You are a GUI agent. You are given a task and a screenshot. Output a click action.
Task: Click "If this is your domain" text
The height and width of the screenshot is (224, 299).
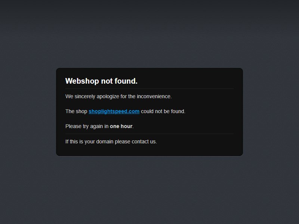click(89, 142)
